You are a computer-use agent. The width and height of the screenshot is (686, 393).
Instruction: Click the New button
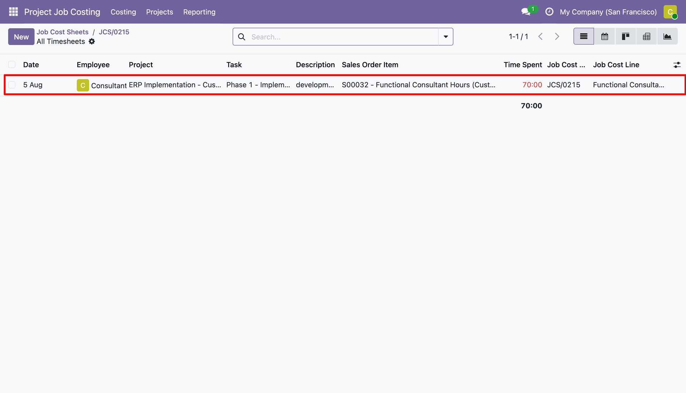pyautogui.click(x=21, y=37)
